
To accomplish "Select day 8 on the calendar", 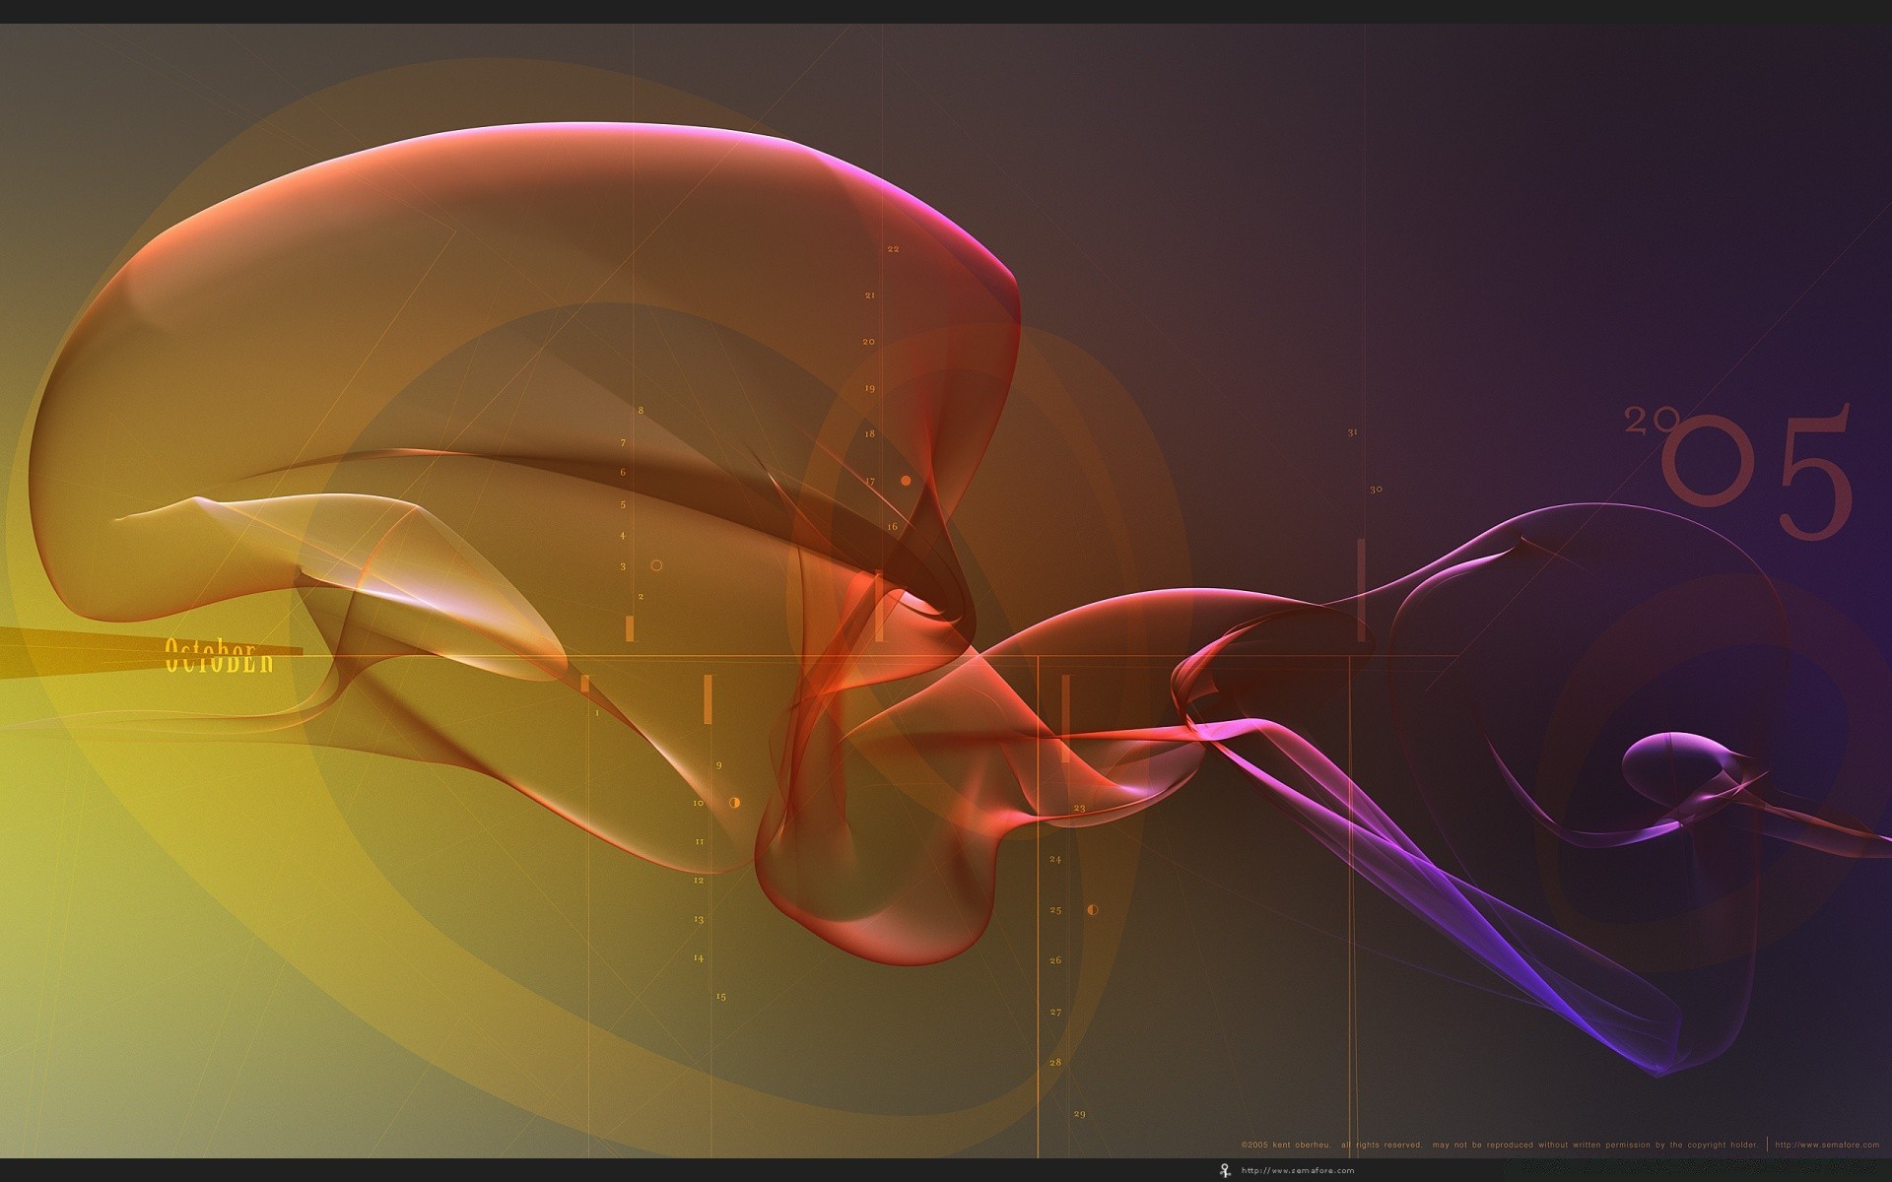I will click(641, 410).
